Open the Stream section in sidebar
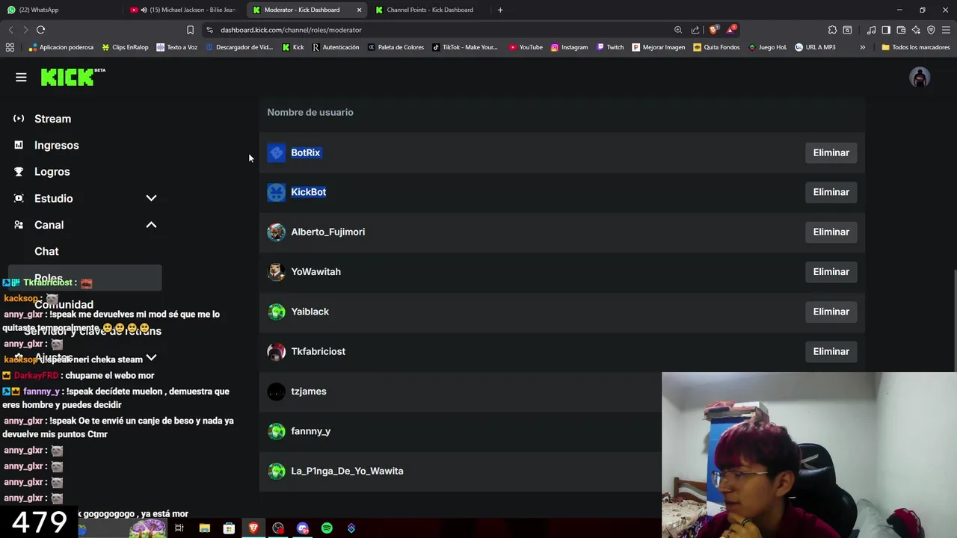 (52, 119)
